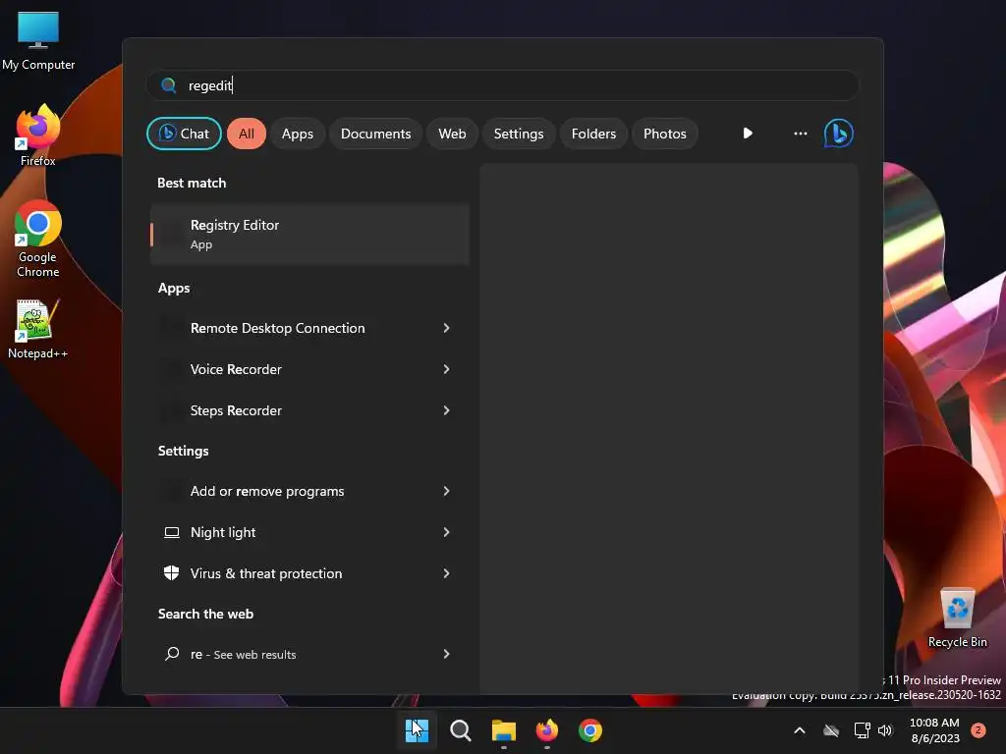Select the Chat filter with Bing icon

184,134
